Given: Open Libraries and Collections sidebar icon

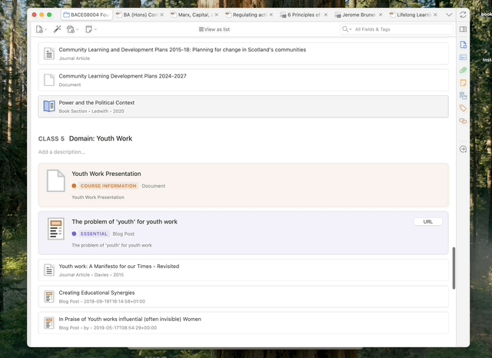Looking at the screenshot, I should click(x=463, y=95).
